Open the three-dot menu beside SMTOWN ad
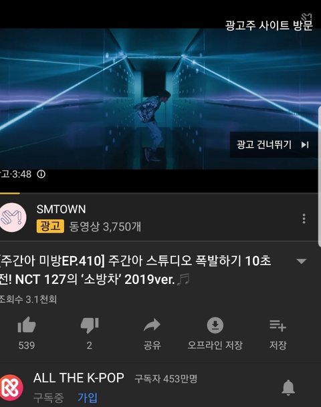This screenshot has width=321, height=407. tap(304, 219)
